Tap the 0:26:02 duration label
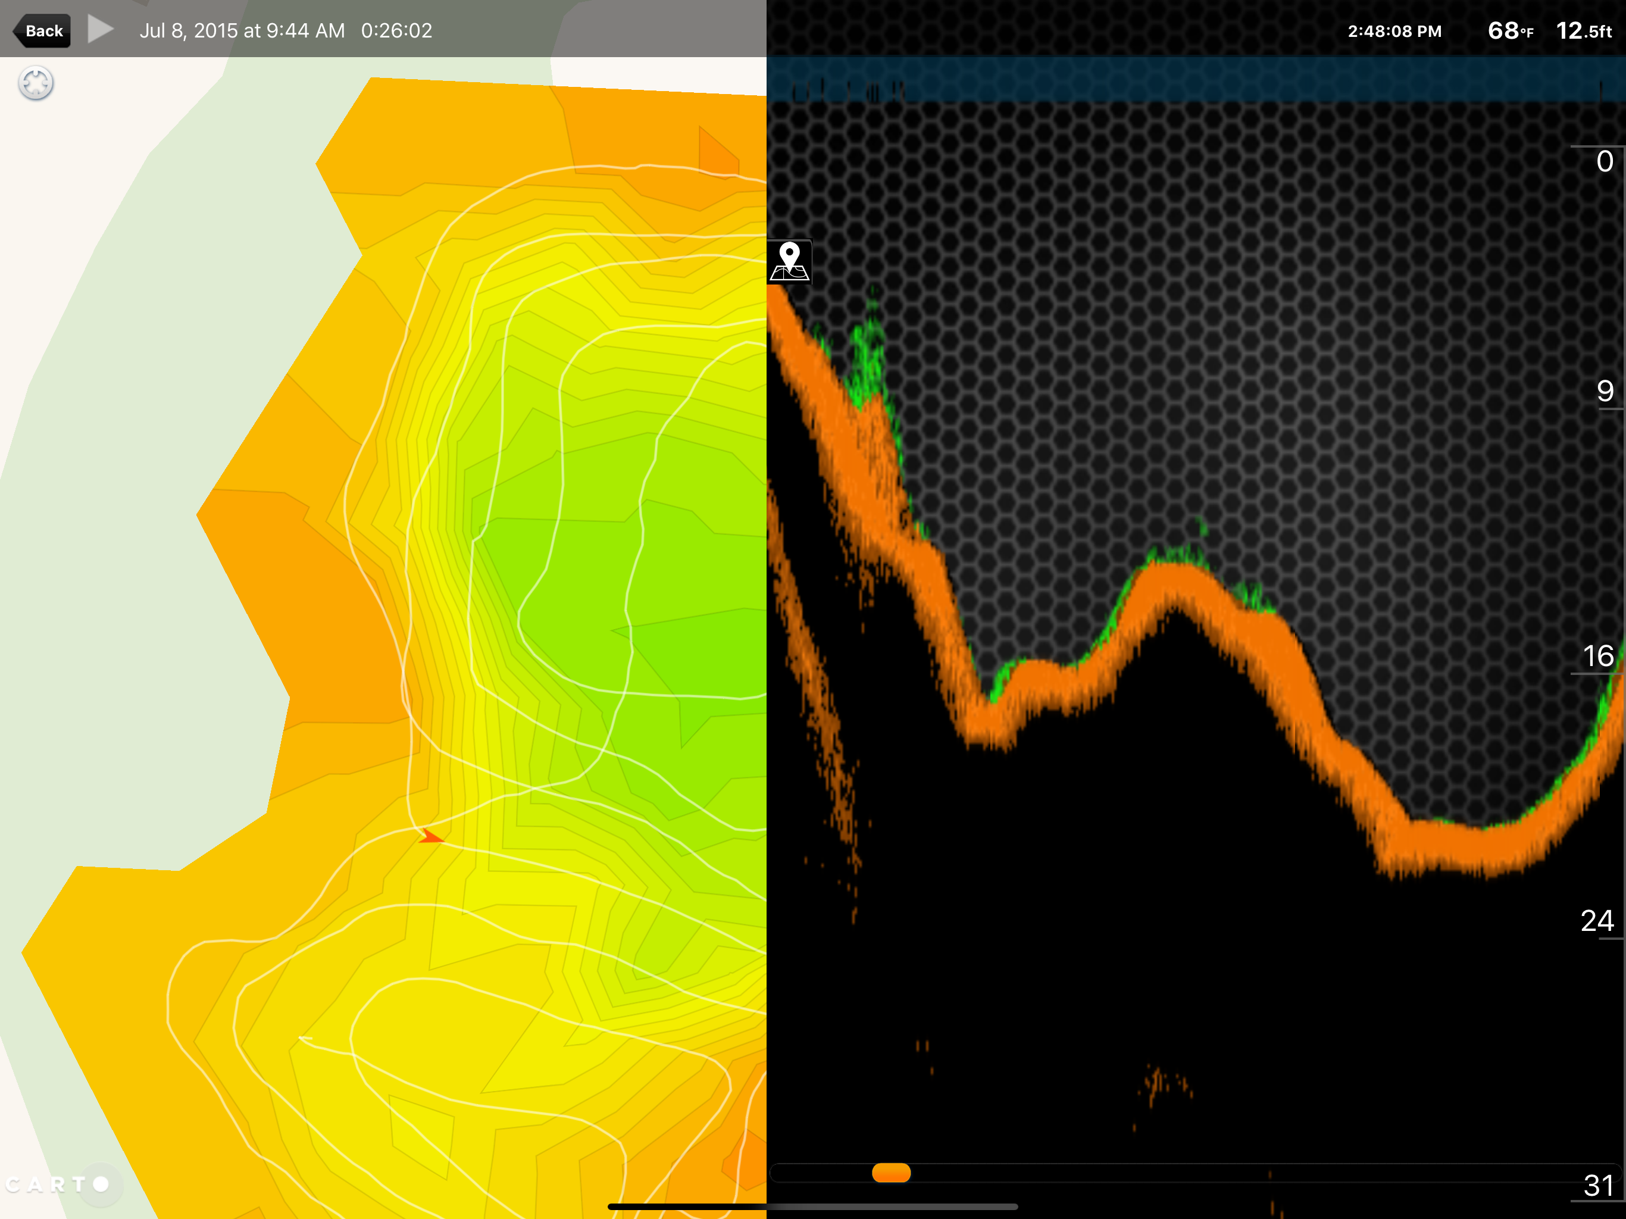The width and height of the screenshot is (1626, 1219). 396,31
